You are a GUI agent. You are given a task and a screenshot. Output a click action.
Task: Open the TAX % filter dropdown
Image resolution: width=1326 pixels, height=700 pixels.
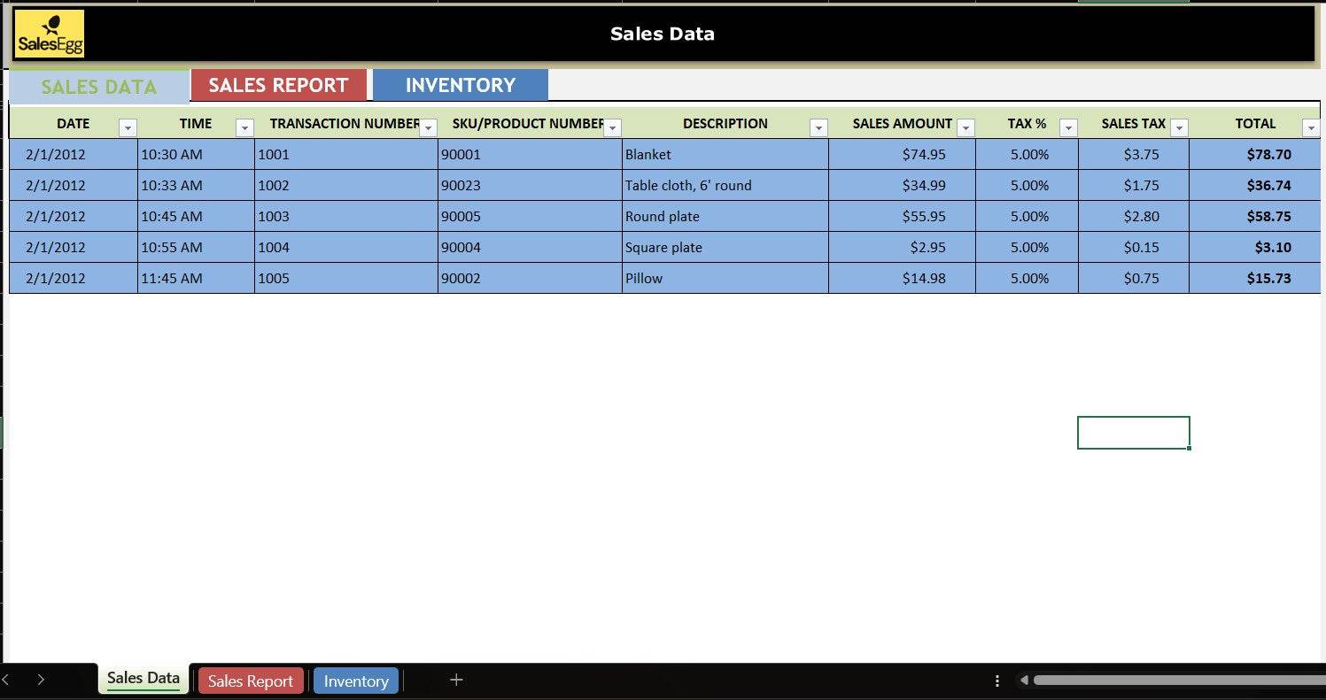coord(1068,128)
